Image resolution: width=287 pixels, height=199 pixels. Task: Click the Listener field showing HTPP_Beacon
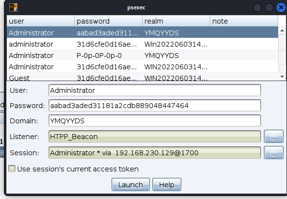pos(155,137)
